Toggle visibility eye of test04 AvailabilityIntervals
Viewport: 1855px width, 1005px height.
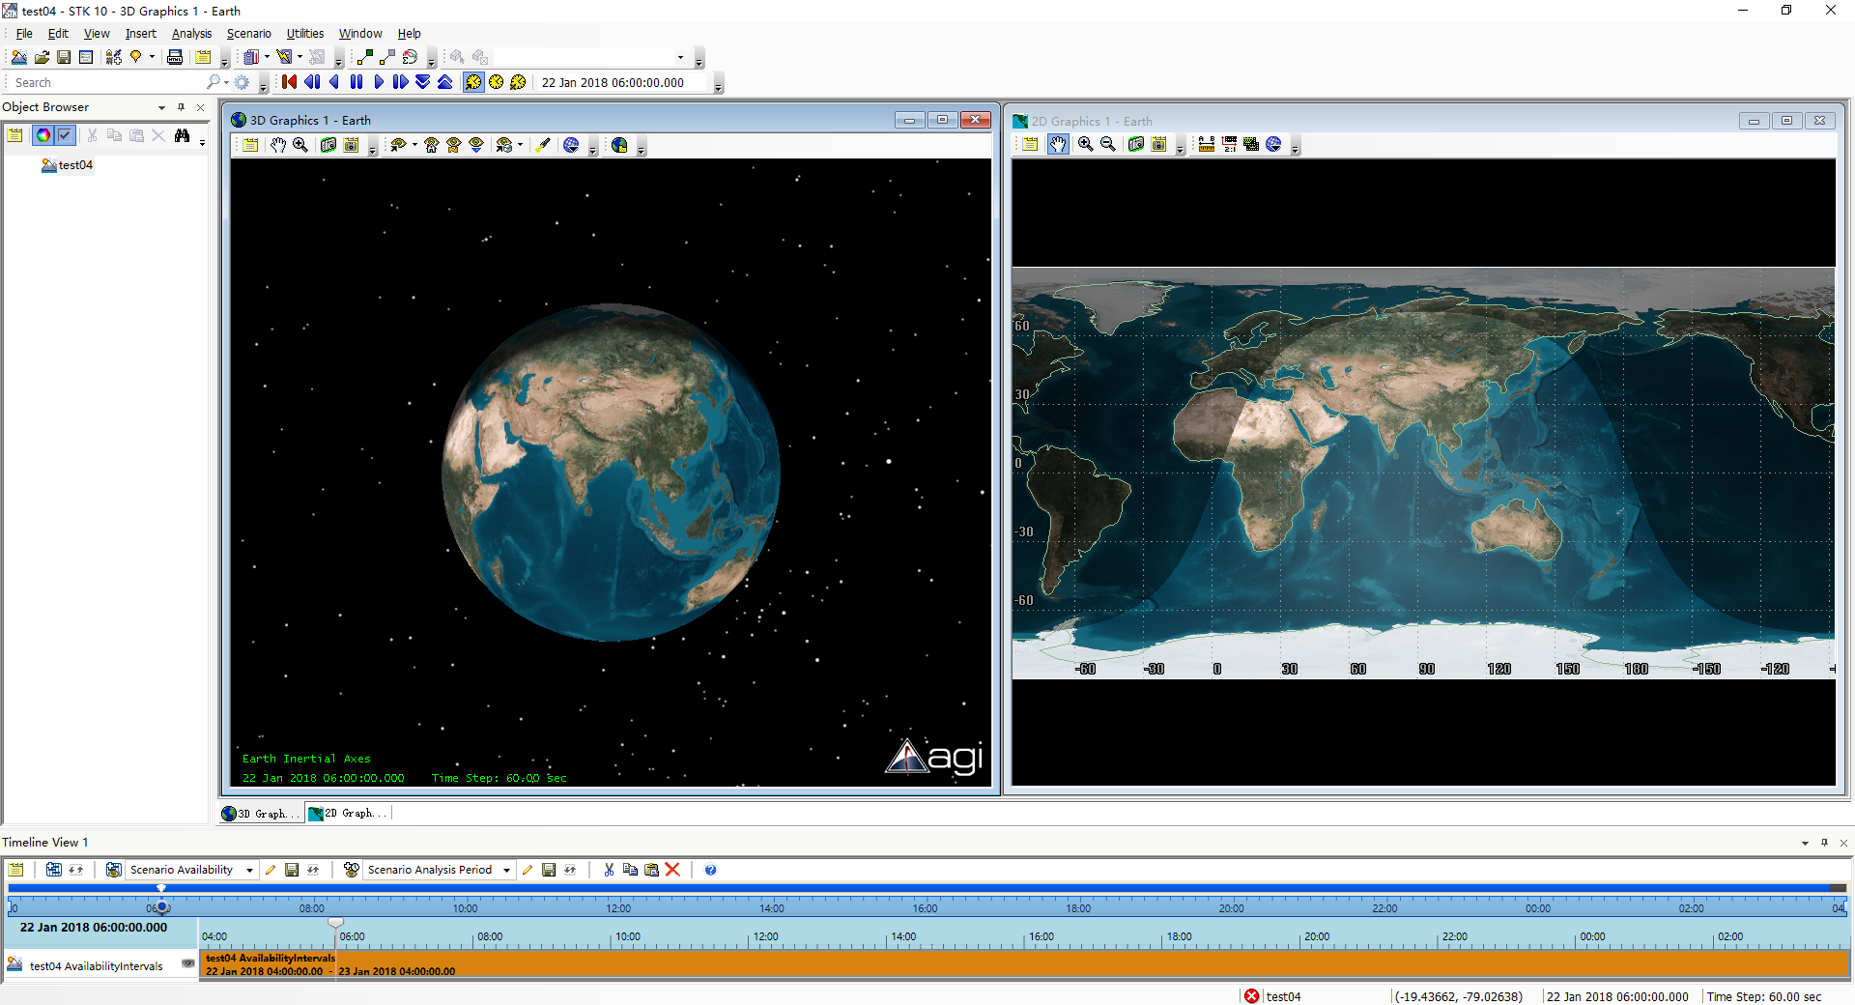click(x=187, y=963)
